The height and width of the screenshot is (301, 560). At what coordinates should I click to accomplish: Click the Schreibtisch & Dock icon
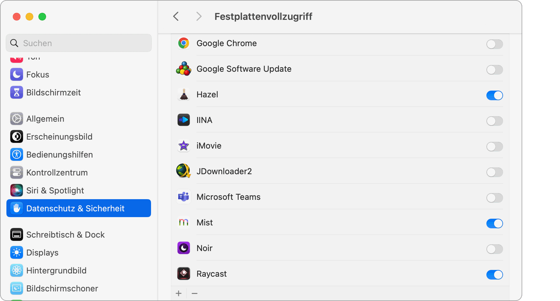point(17,235)
